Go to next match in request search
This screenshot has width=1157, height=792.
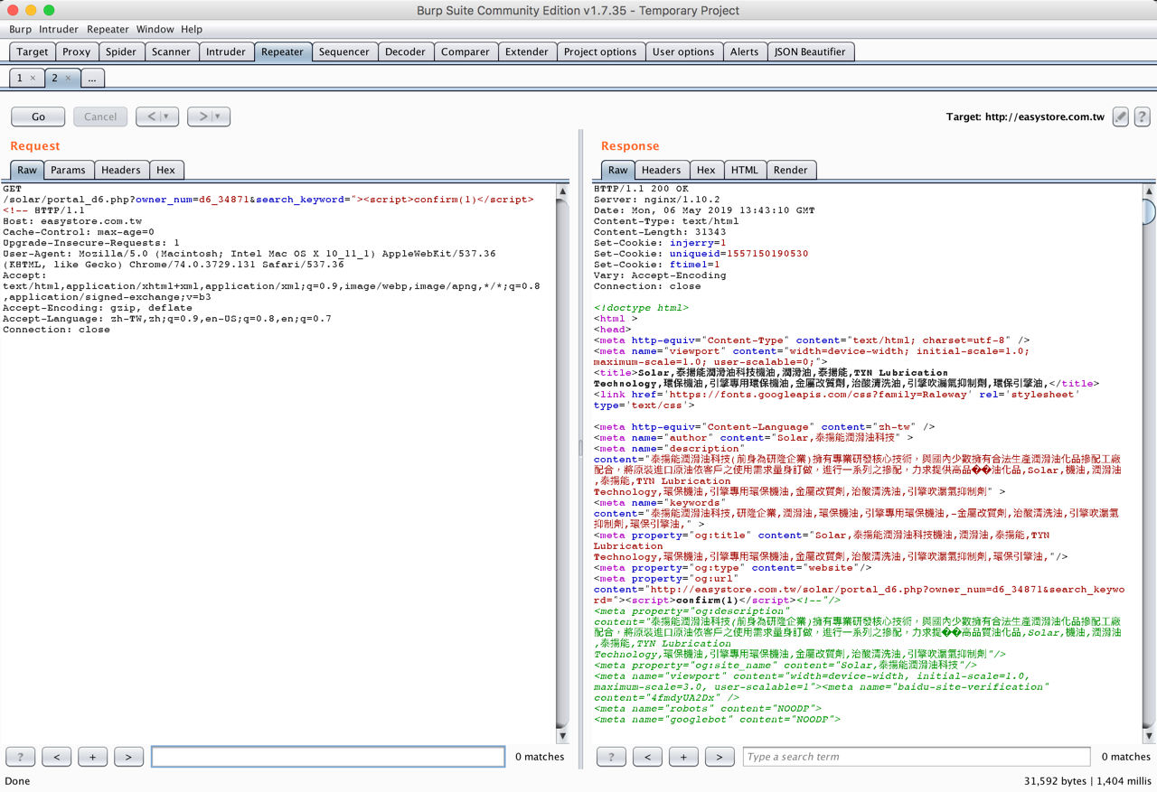[129, 757]
